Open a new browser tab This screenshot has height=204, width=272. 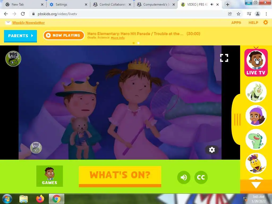coord(228,5)
